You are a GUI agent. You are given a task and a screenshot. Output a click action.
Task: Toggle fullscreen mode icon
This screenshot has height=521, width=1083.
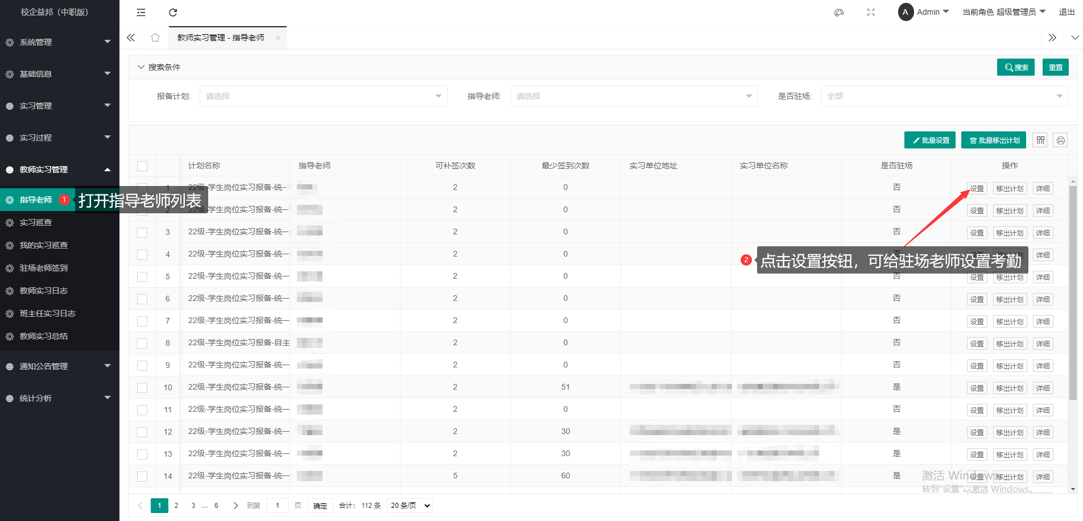(870, 13)
